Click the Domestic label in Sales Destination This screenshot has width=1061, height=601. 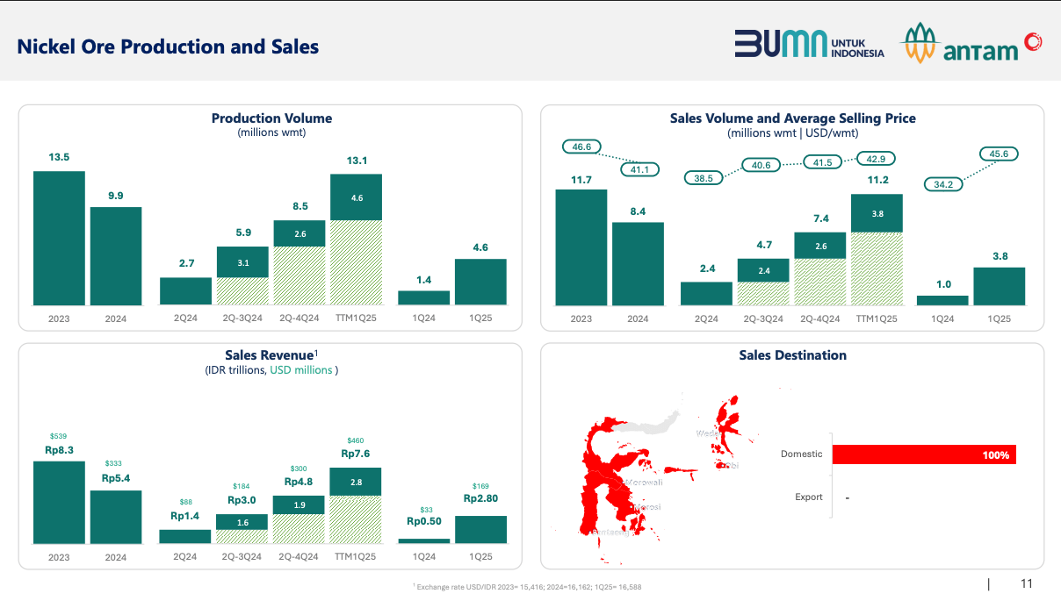[x=801, y=454]
